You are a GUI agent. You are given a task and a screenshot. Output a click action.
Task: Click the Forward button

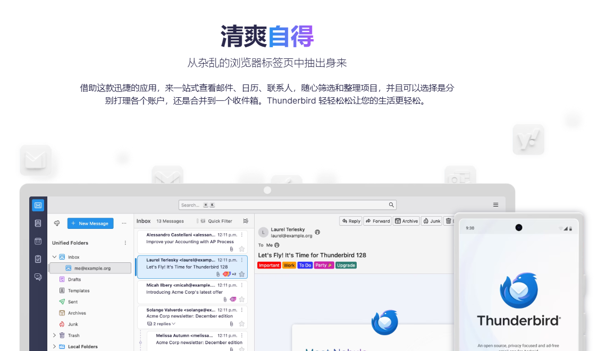[377, 221]
